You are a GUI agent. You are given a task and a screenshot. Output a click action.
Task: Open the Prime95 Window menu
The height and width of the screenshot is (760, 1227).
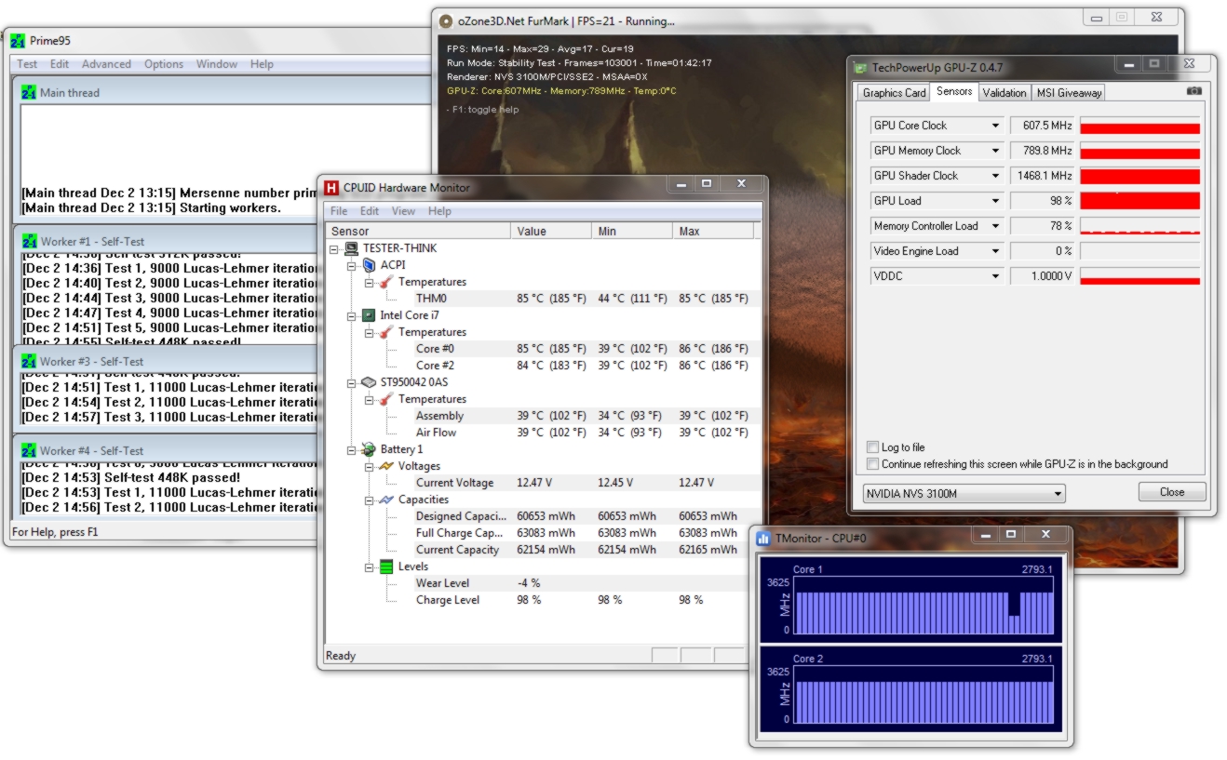pyautogui.click(x=217, y=64)
